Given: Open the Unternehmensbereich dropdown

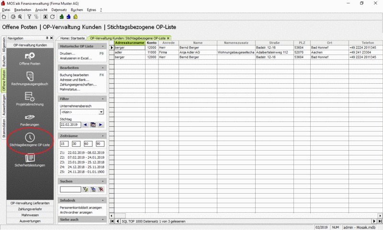Looking at the screenshot, I should [x=101, y=112].
